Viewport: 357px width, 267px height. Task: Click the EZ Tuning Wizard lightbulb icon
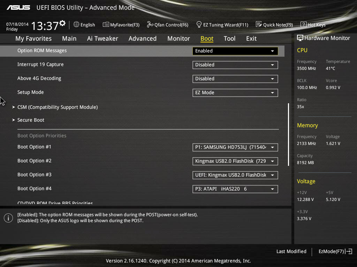coord(199,24)
